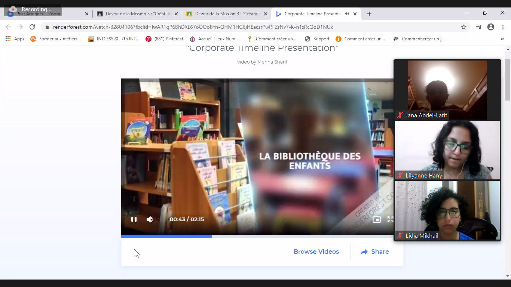Mute the video player volume

pyautogui.click(x=150, y=219)
